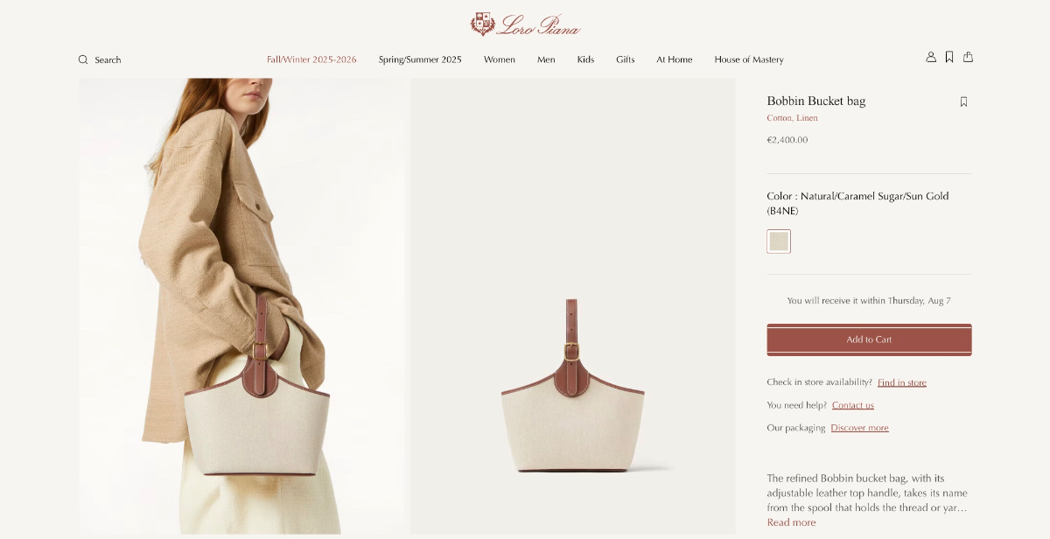Open the account profile icon
Viewport: 1050px width, 539px height.
tap(931, 57)
